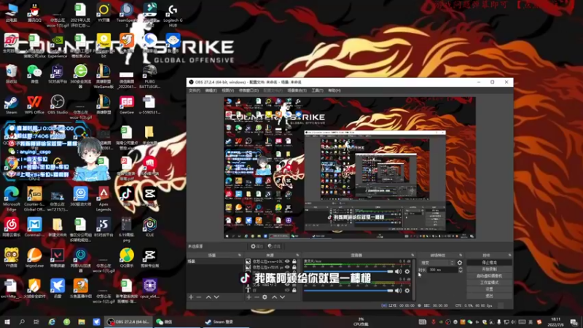Click the Counter-Strike Global Offensive desktop icon
This screenshot has width=583, height=328.
coord(34,199)
